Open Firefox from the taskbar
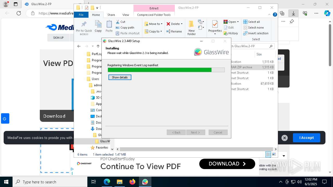Image resolution: width=333 pixels, height=187 pixels. 132,182
